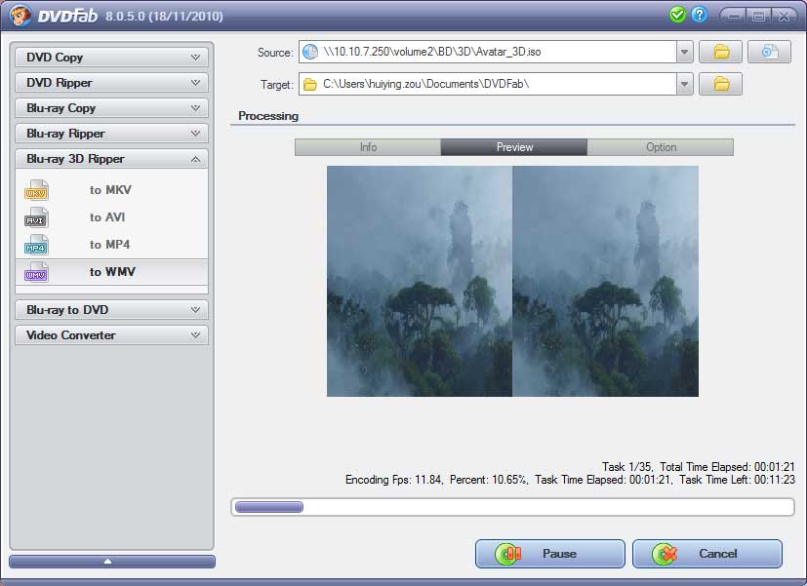Open the blue question mark help icon
The image size is (807, 586).
click(x=699, y=15)
